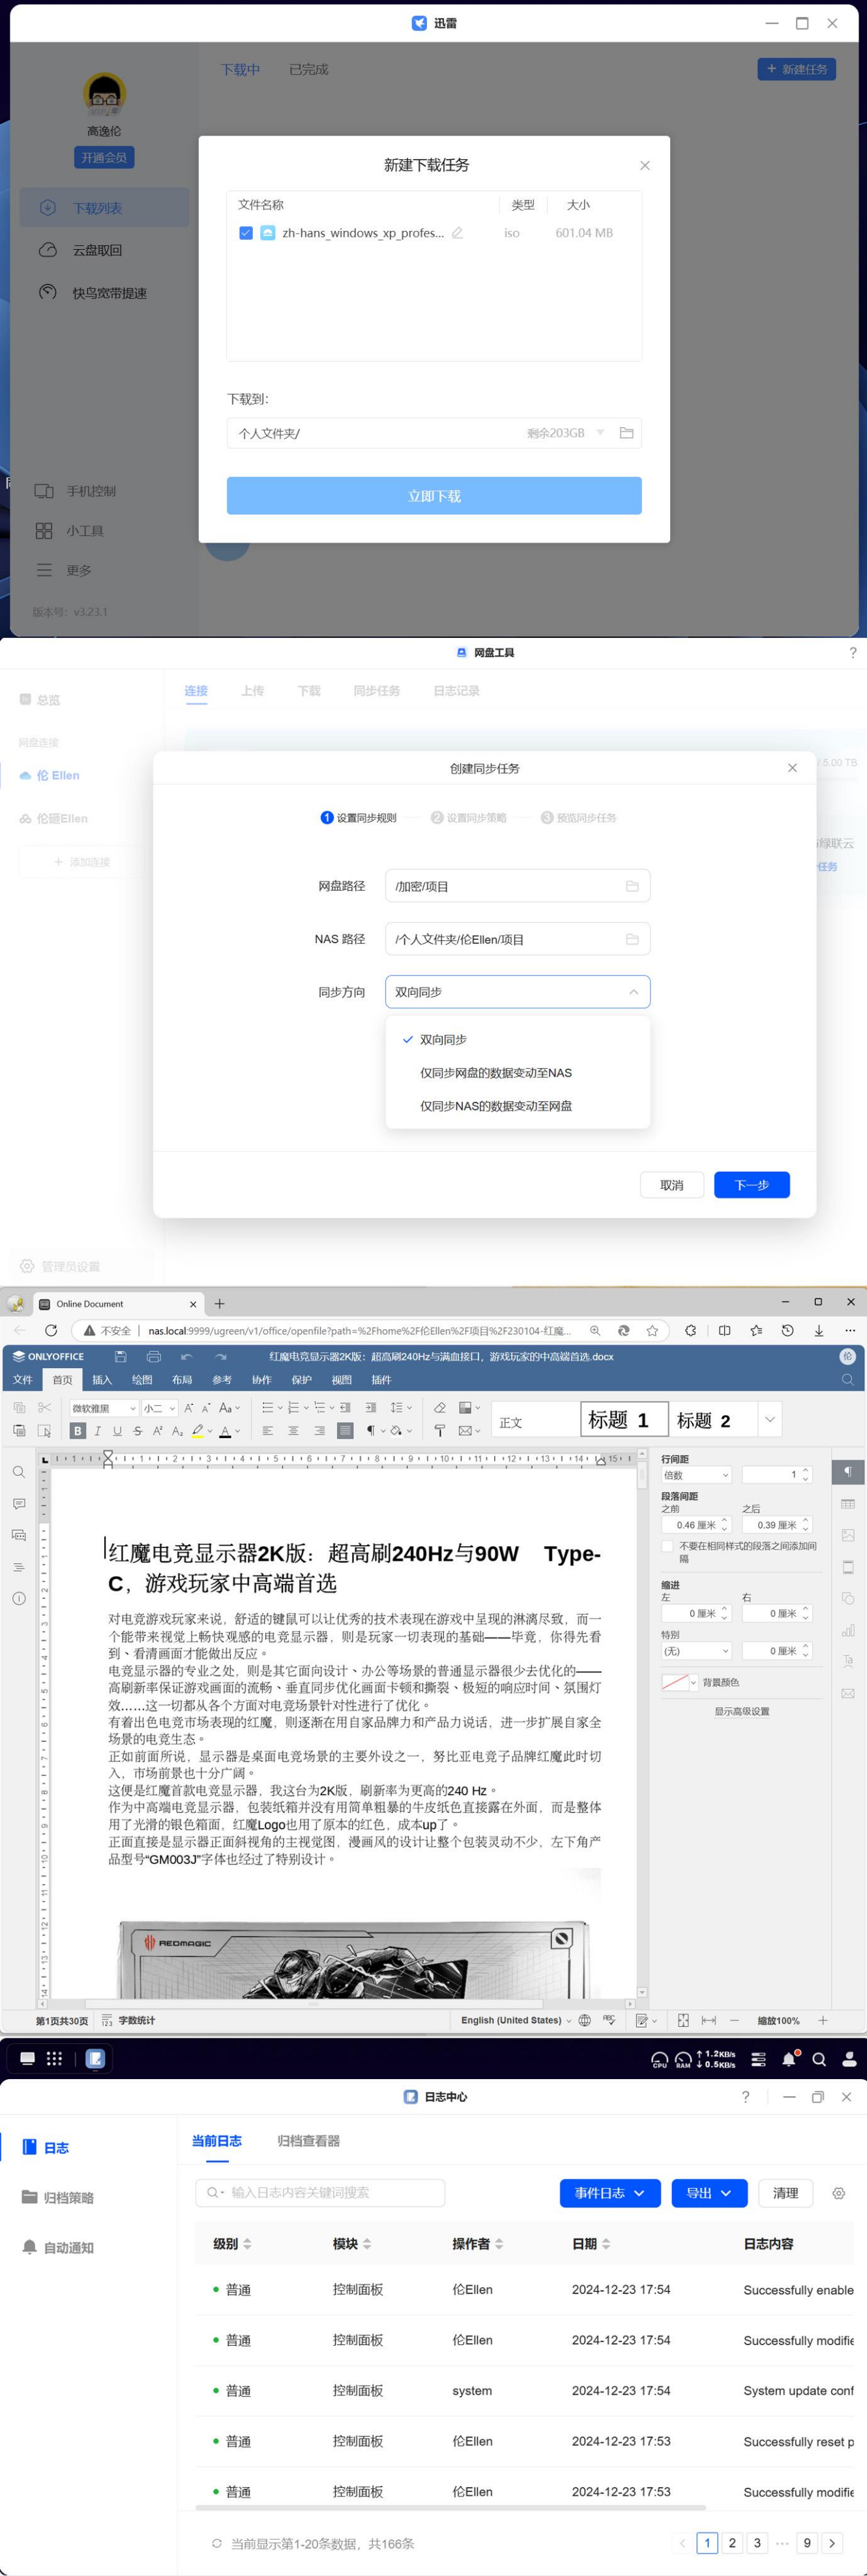Open log center settings gear
This screenshot has width=867, height=2576.
[x=838, y=2193]
